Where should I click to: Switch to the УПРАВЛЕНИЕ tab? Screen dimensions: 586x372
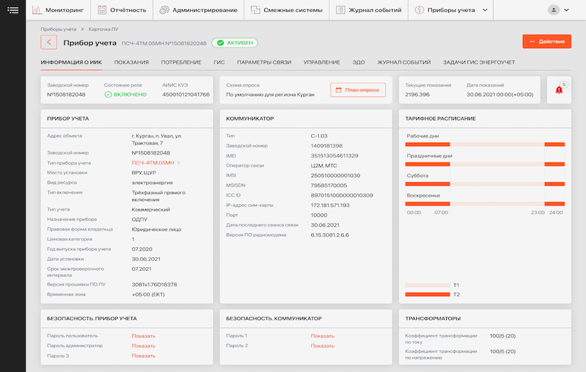(322, 62)
